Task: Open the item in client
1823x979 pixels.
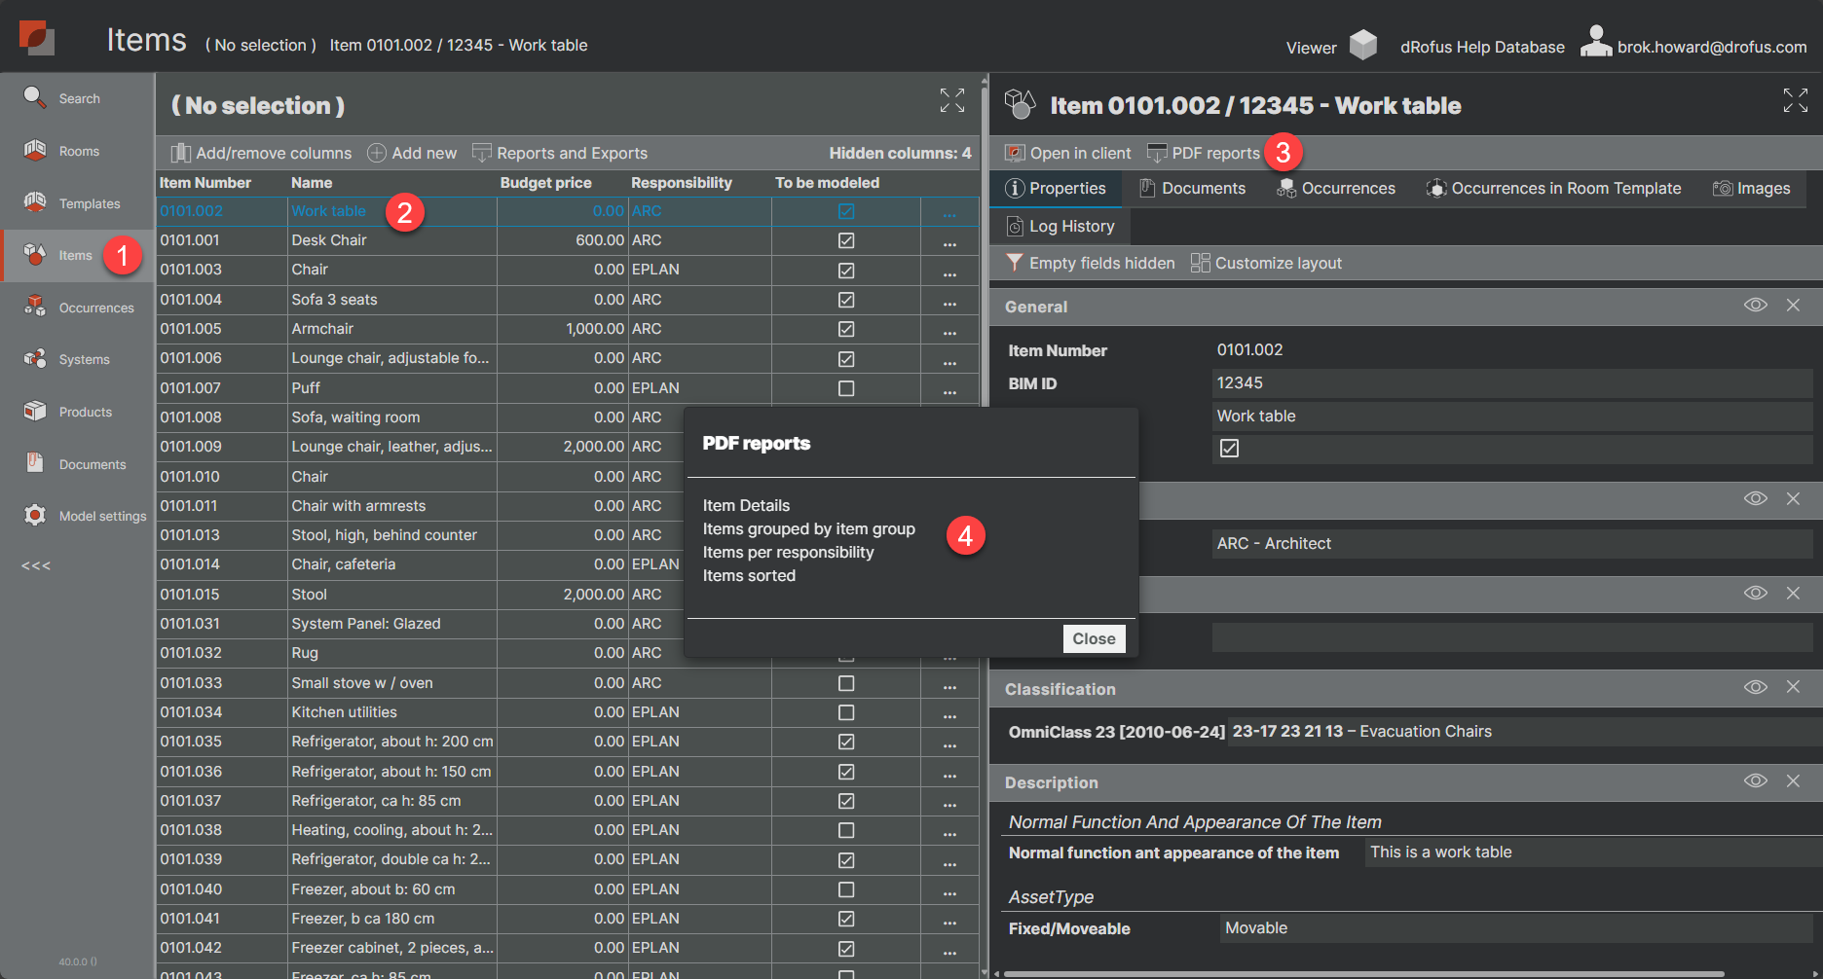Action: click(x=1068, y=152)
